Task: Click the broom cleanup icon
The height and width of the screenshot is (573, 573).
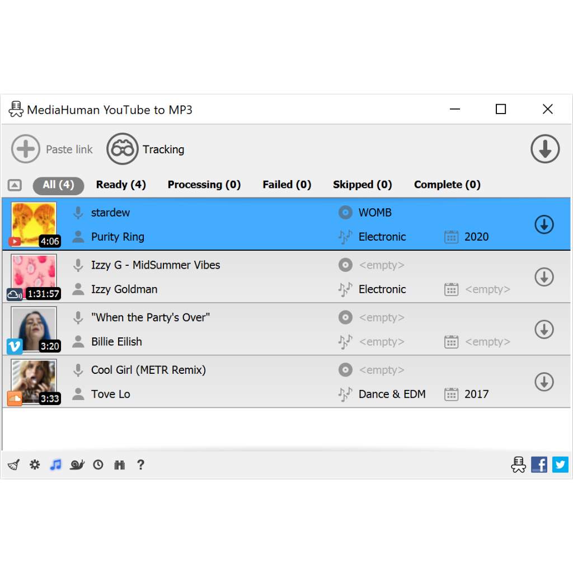Action: (14, 465)
